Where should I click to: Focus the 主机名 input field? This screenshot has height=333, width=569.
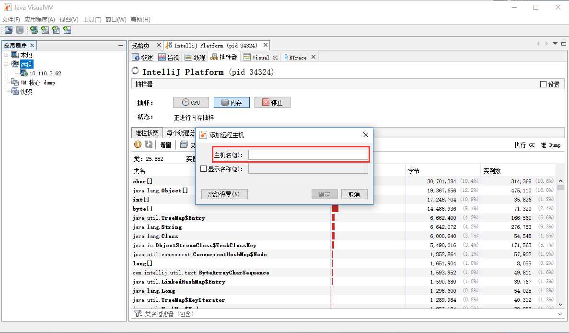[308, 155]
